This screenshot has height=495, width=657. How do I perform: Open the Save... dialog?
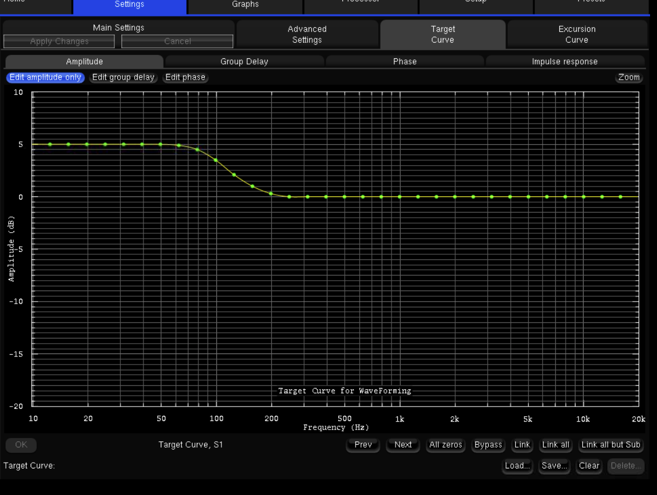pos(553,466)
